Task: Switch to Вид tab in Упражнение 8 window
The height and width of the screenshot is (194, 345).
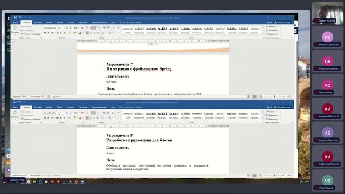Action: [113, 107]
